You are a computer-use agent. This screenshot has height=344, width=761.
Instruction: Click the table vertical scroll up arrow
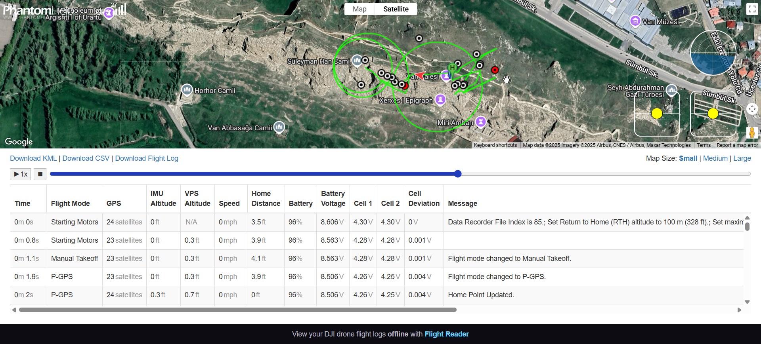coord(747,218)
